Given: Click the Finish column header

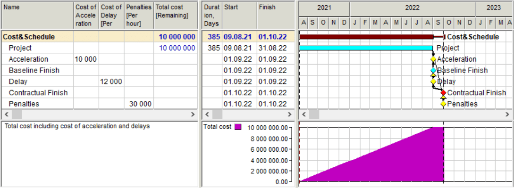Looking at the screenshot, I should [276, 16].
